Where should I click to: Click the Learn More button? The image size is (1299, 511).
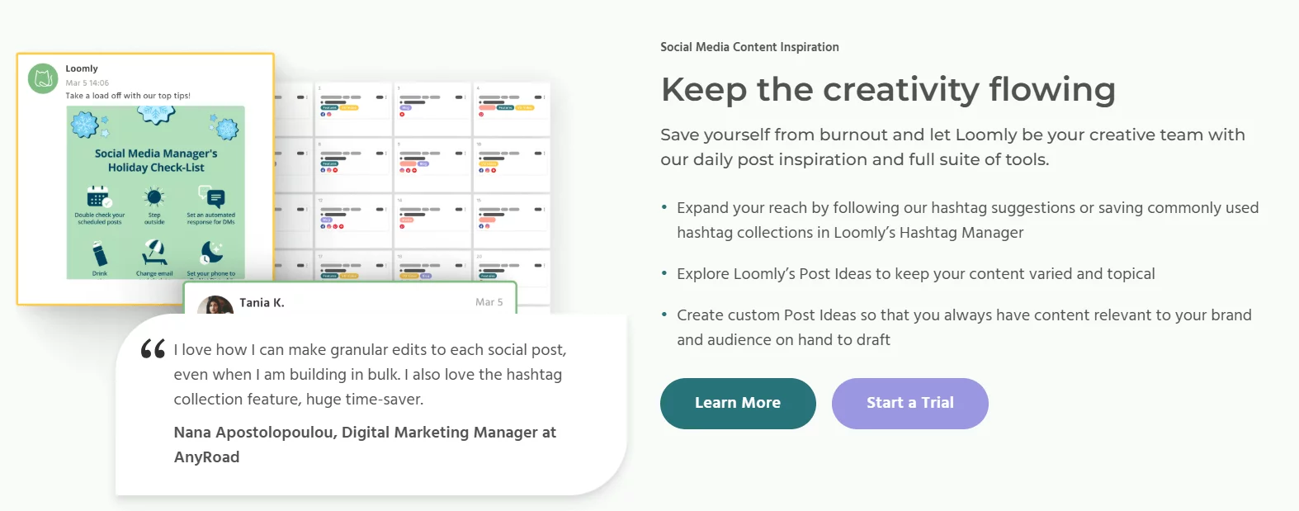click(x=737, y=404)
